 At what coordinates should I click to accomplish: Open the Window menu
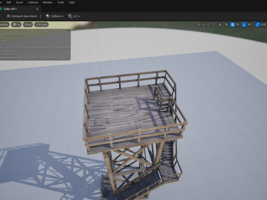click(47, 2)
